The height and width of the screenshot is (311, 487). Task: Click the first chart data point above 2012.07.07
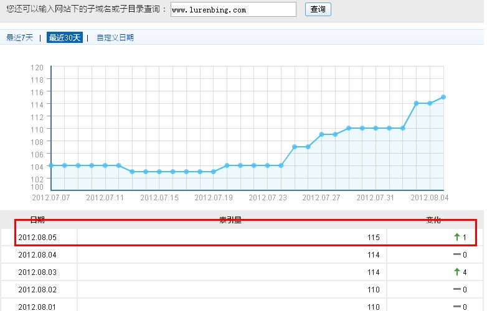coord(50,165)
